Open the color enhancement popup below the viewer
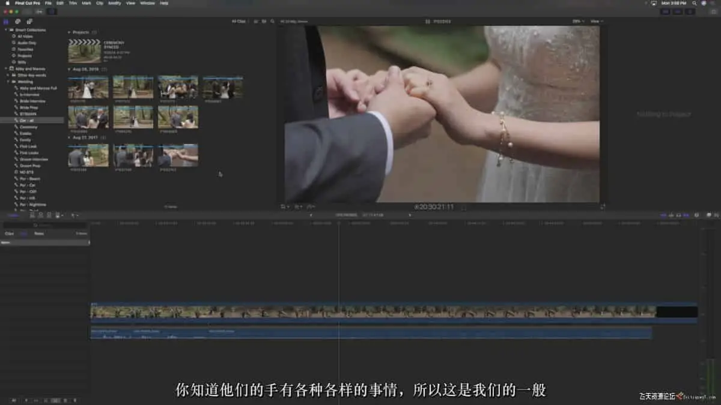Viewport: 721px width, 405px height. pyautogui.click(x=298, y=207)
